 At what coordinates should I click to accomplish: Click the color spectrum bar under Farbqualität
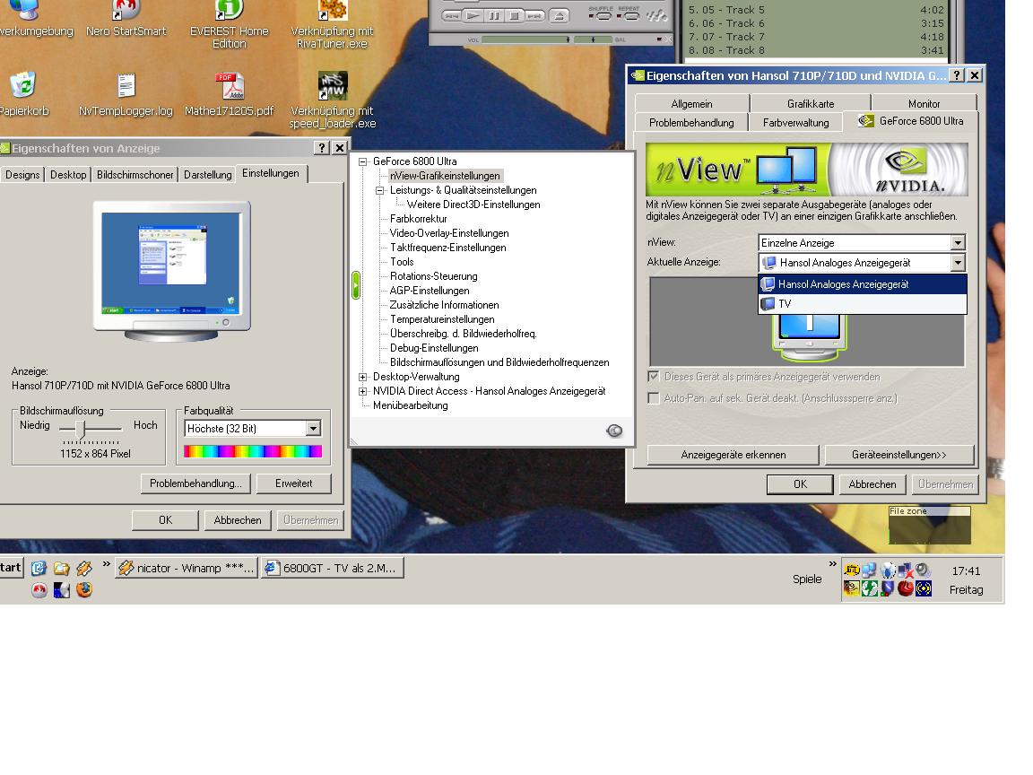[x=253, y=451]
